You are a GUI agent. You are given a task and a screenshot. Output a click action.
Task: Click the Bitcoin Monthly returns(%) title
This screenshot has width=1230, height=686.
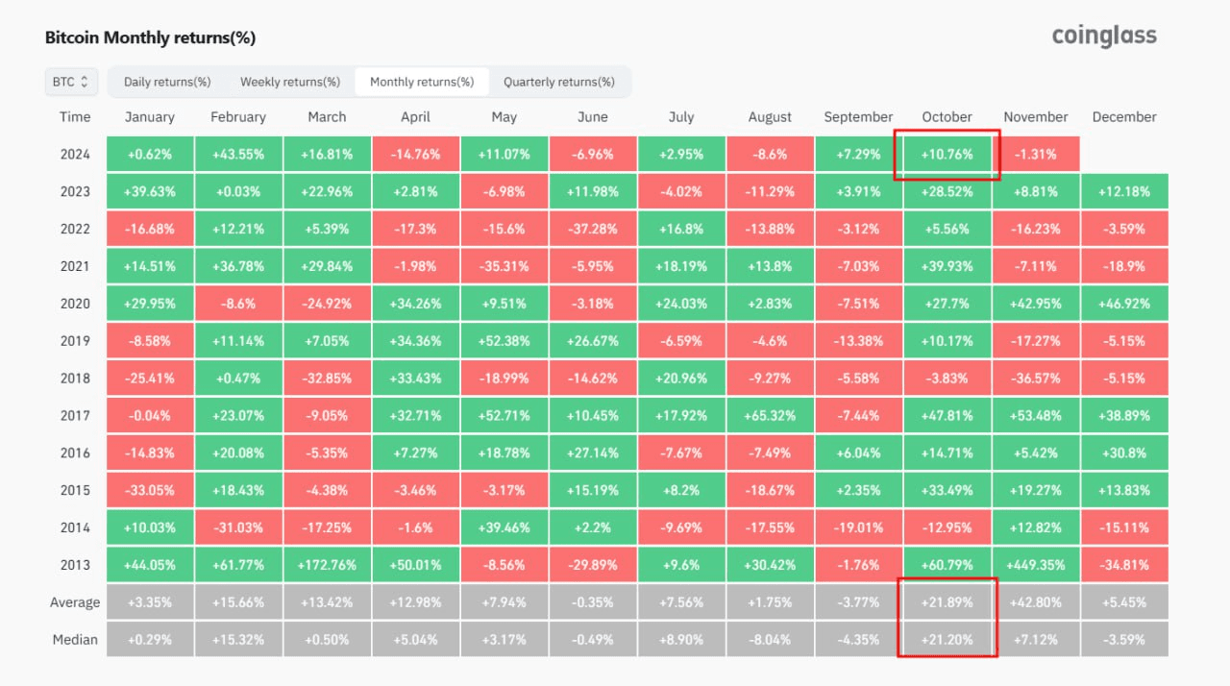point(150,38)
